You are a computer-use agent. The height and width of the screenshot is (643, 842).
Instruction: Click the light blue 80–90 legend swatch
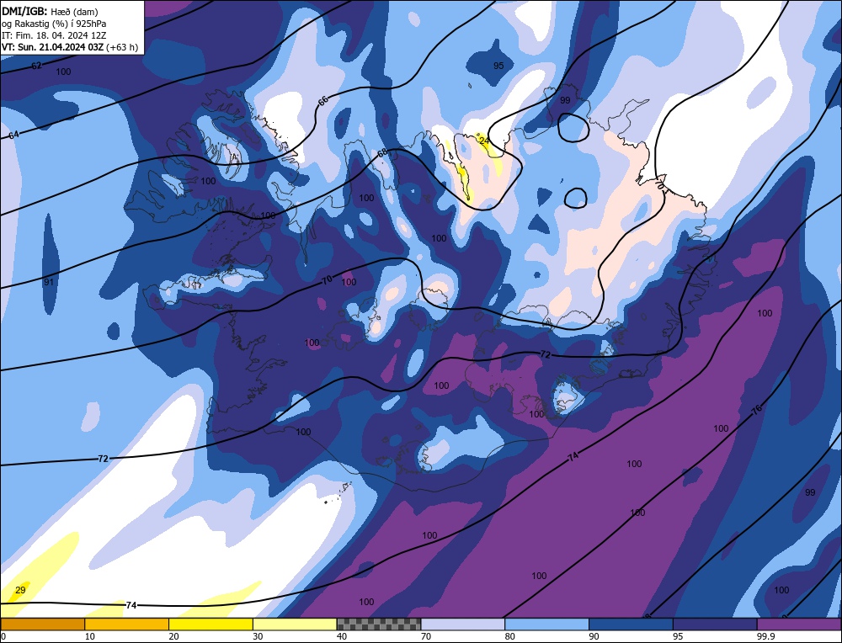point(546,624)
